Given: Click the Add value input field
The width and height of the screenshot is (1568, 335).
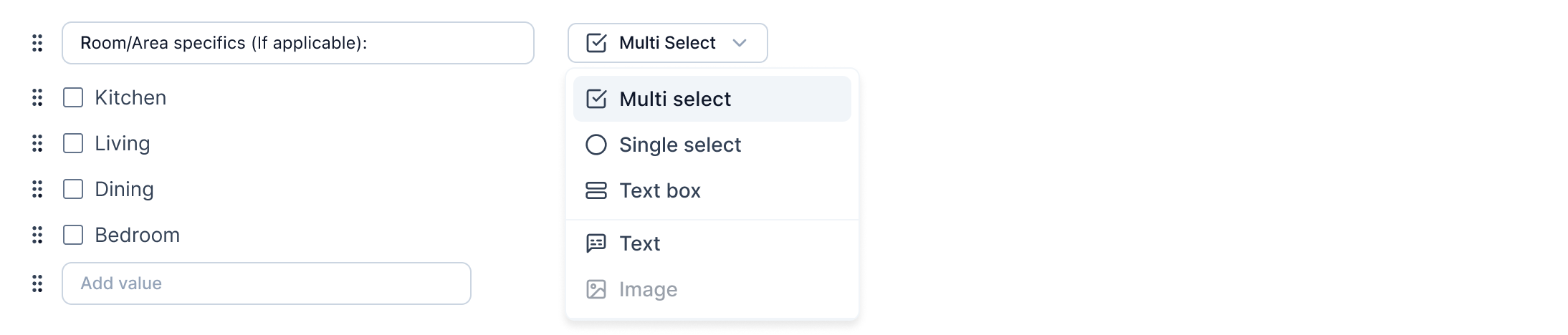Looking at the screenshot, I should tap(266, 283).
